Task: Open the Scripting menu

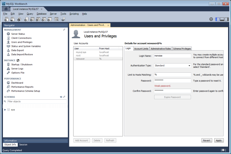Action: point(74,14)
